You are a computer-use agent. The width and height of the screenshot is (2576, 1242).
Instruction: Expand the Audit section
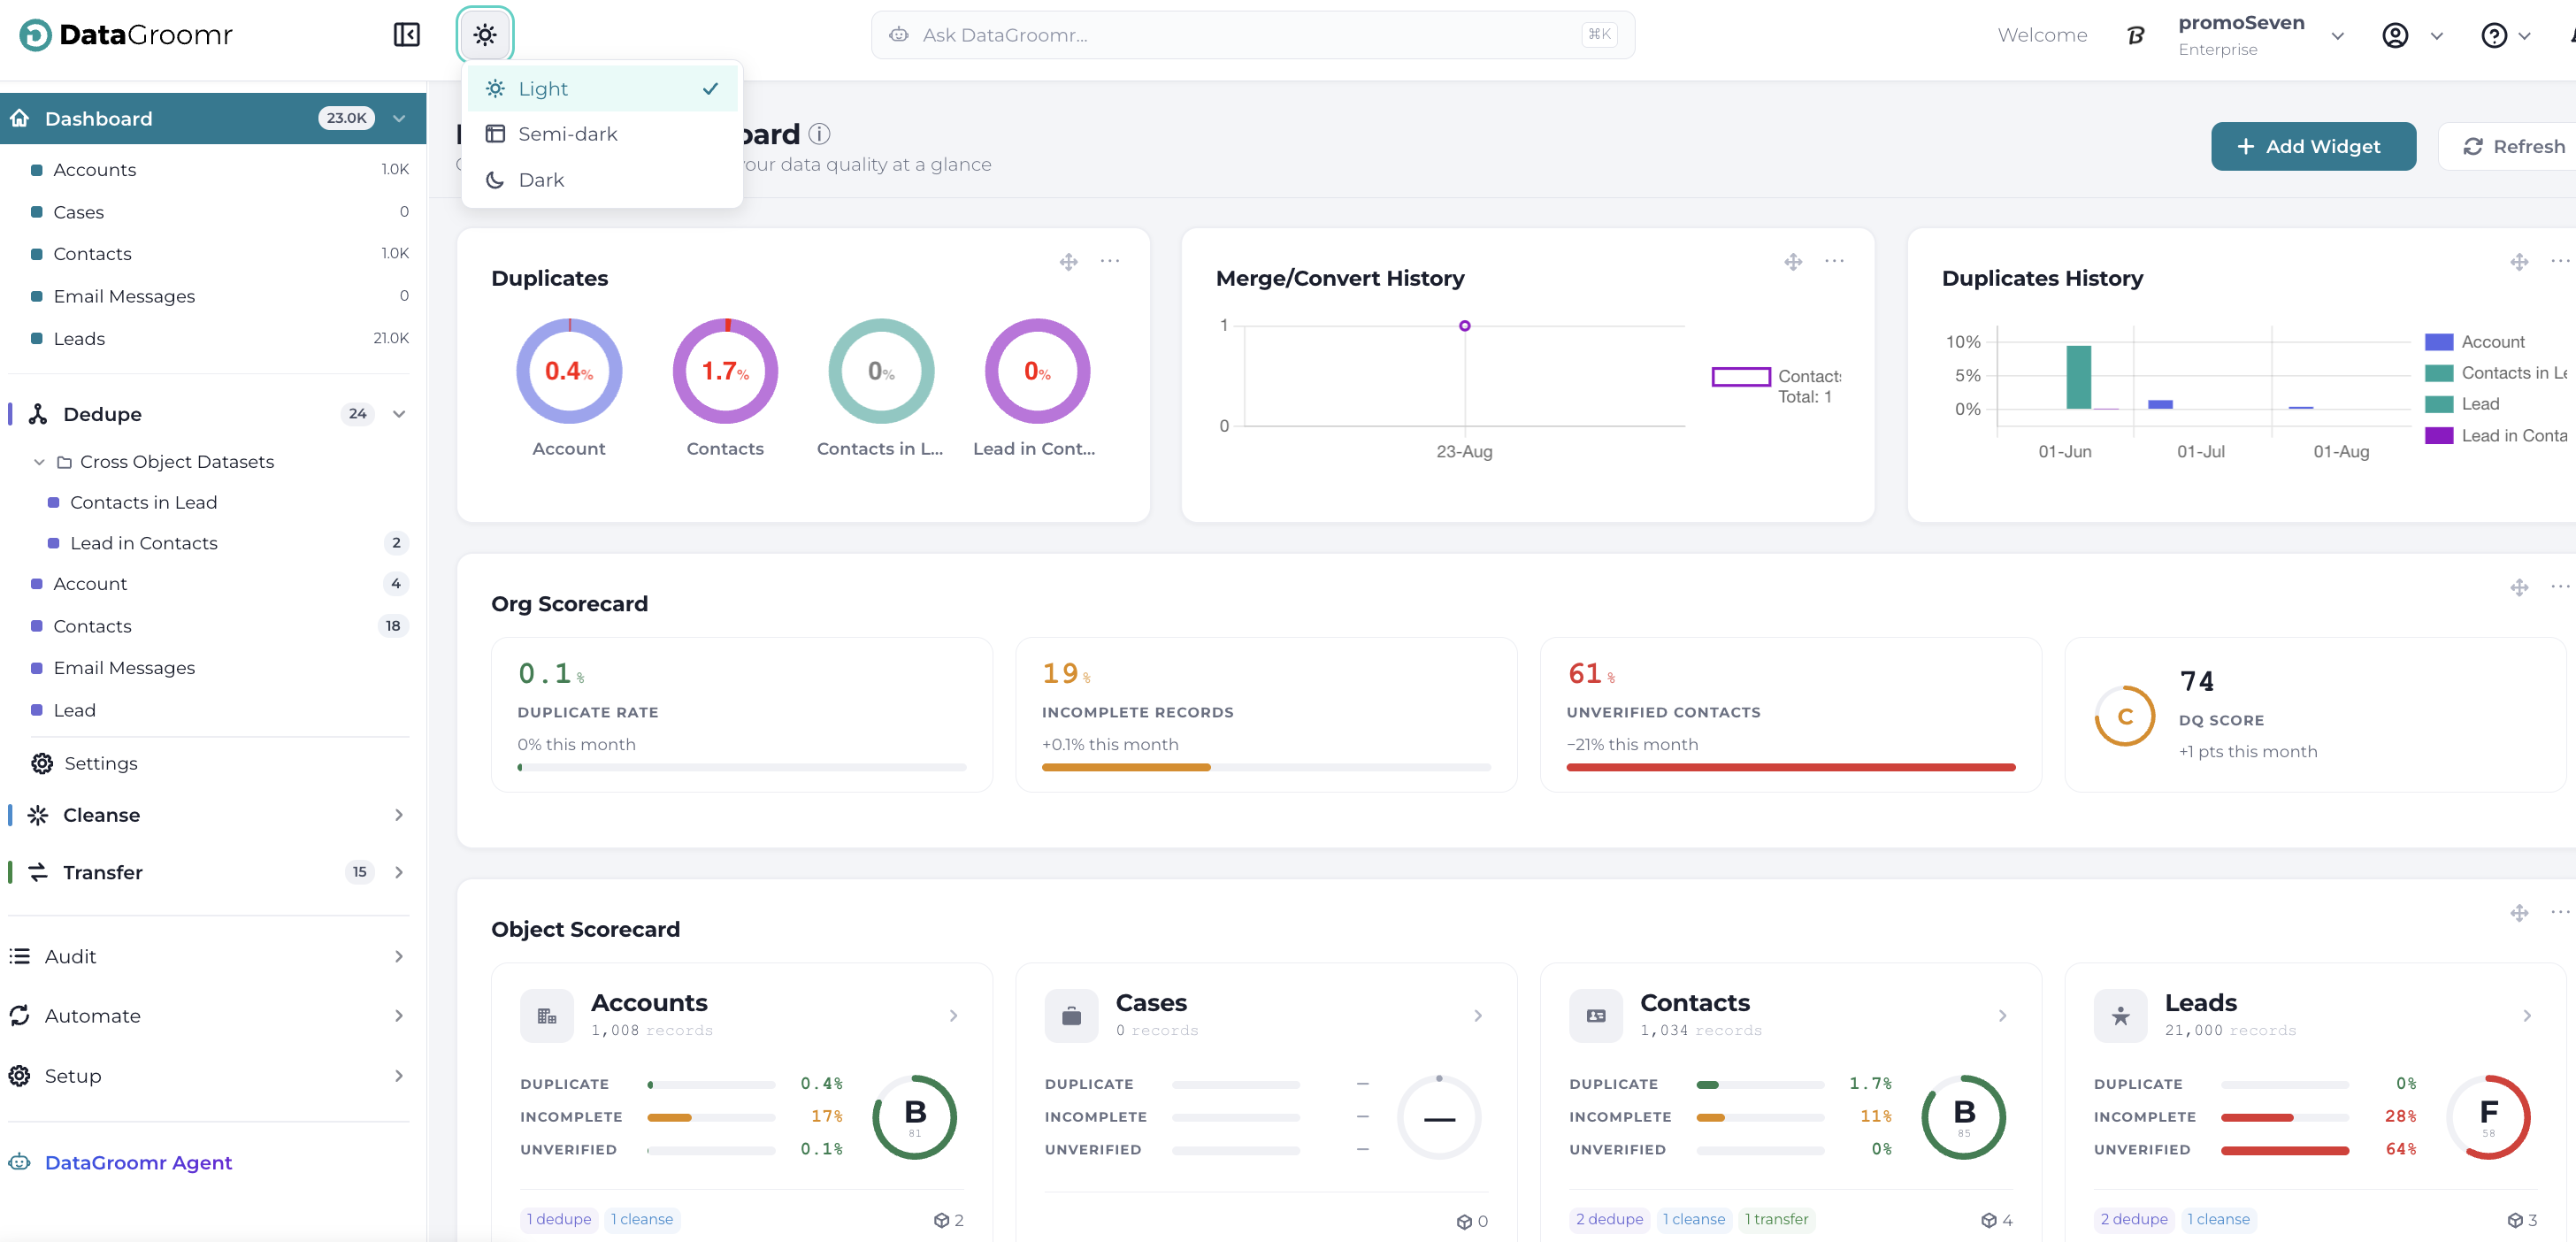(399, 956)
